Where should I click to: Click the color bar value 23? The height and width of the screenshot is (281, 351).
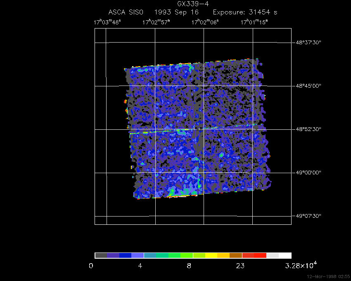[240, 266]
